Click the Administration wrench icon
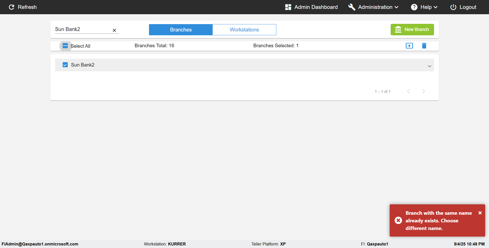 (352, 7)
